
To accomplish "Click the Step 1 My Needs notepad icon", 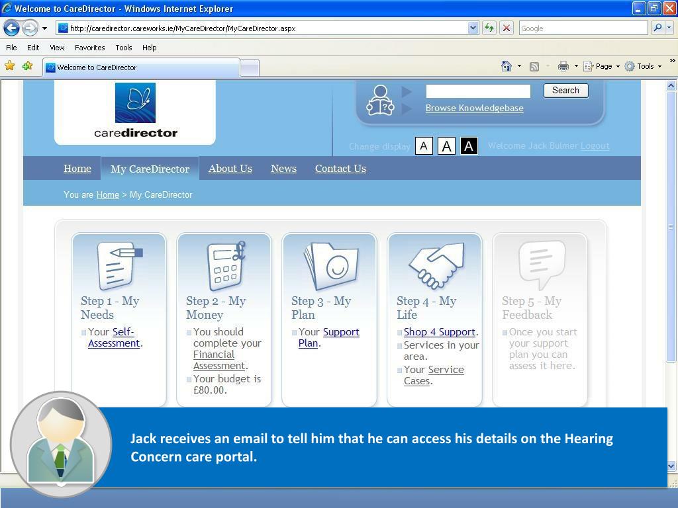I will (119, 266).
